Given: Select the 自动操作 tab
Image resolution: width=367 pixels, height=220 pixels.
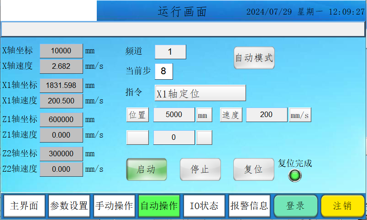Looking at the screenshot, I should click(159, 206).
